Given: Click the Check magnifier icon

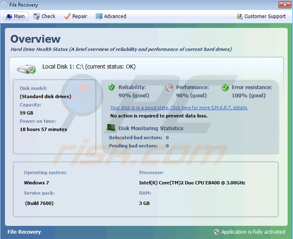Looking at the screenshot, I should click(36, 17).
